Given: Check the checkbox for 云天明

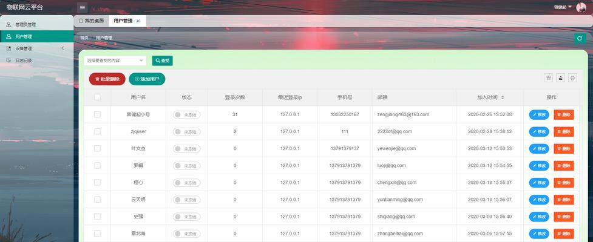Looking at the screenshot, I should point(97,200).
